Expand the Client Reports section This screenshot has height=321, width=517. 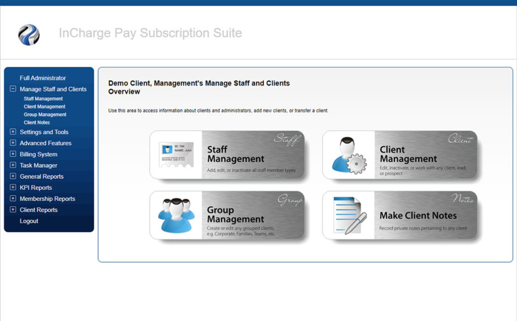tap(13, 209)
